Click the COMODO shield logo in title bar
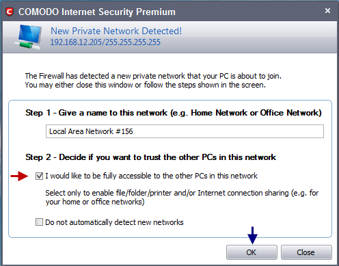This screenshot has height=266, width=339. (x=10, y=12)
